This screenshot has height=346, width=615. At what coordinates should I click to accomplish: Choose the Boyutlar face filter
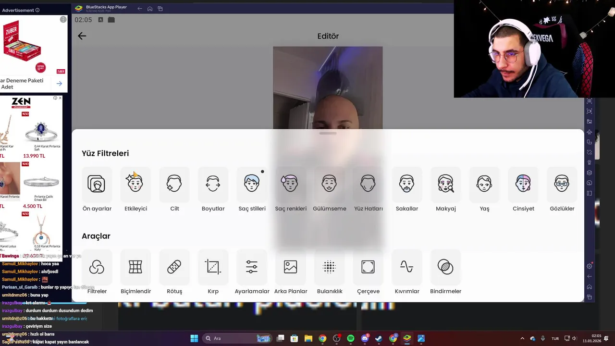213,190
